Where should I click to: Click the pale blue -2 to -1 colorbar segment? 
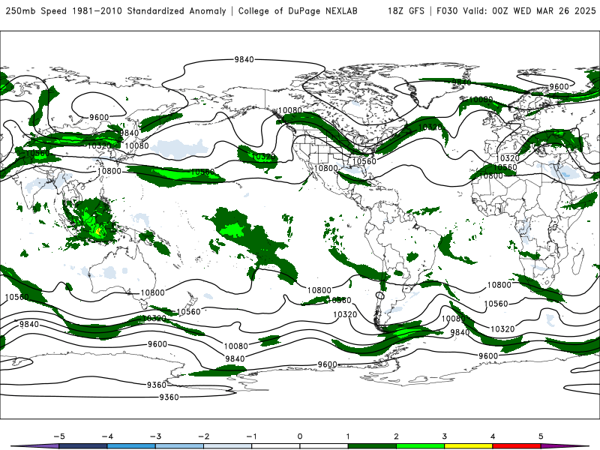228,446
